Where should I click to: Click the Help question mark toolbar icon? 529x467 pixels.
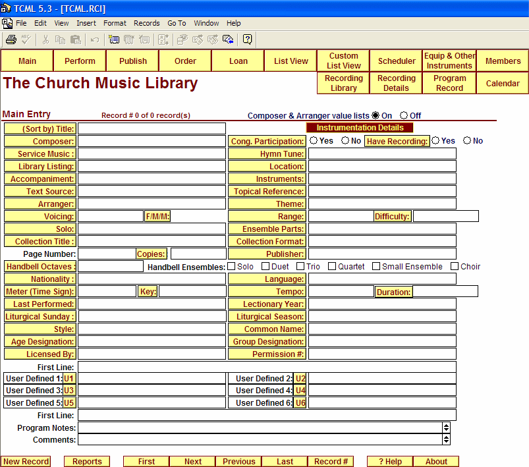pos(247,40)
